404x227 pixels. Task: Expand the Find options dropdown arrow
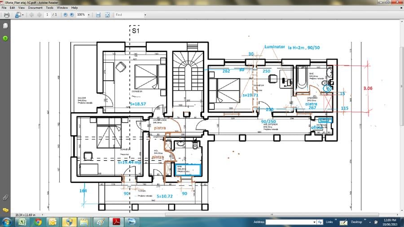pos(145,15)
